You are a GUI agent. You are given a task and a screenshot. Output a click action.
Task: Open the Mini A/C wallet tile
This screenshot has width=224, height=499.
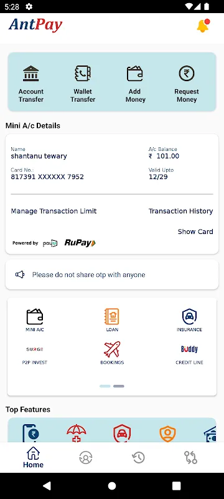pos(35,320)
